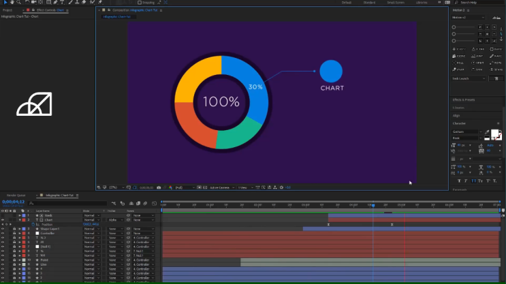The image size is (506, 284).
Task: Switch to the Project panel tab
Action: point(7,10)
